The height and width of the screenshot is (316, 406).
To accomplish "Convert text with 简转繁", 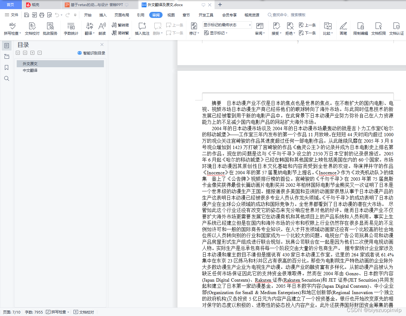I will 120,33.
